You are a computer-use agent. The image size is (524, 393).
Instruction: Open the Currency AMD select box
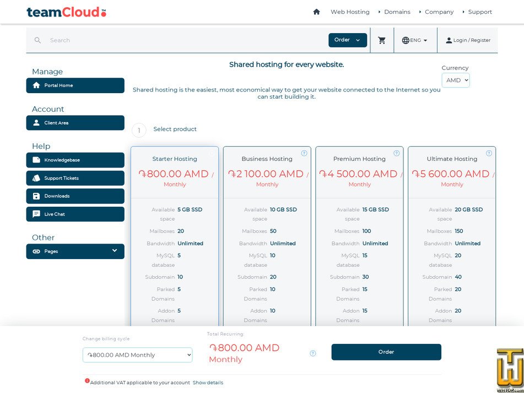(456, 80)
